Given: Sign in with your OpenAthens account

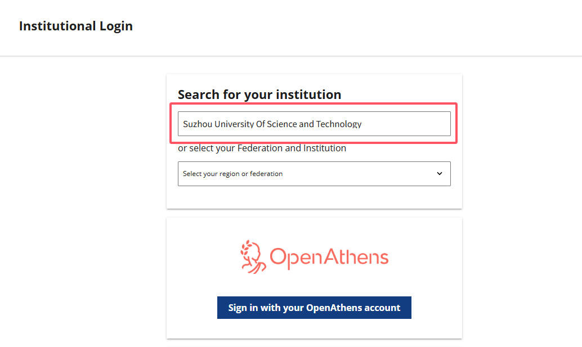Looking at the screenshot, I should coord(314,308).
